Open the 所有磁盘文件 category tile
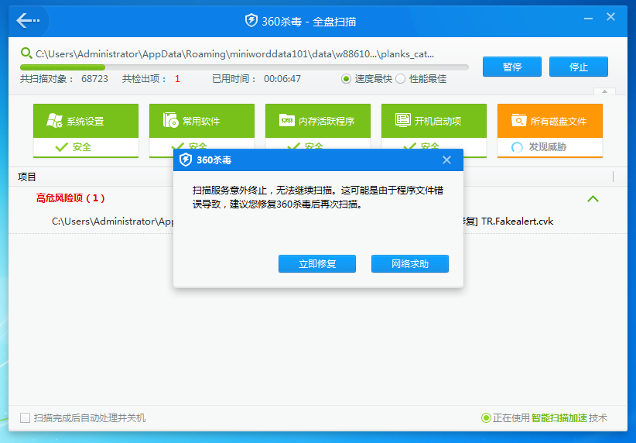 tap(549, 130)
